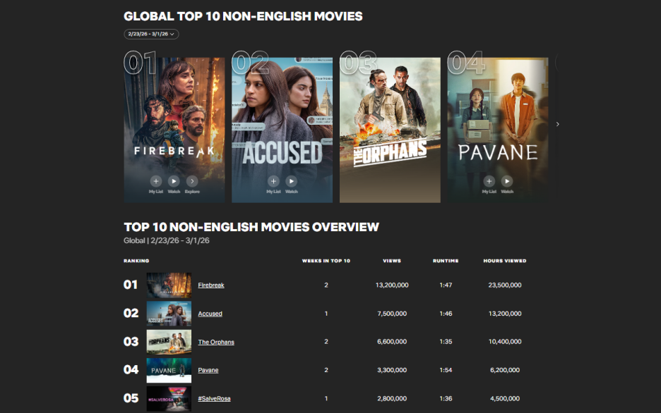Select Accused row thumbnail in table
661x413 pixels.
tap(169, 314)
